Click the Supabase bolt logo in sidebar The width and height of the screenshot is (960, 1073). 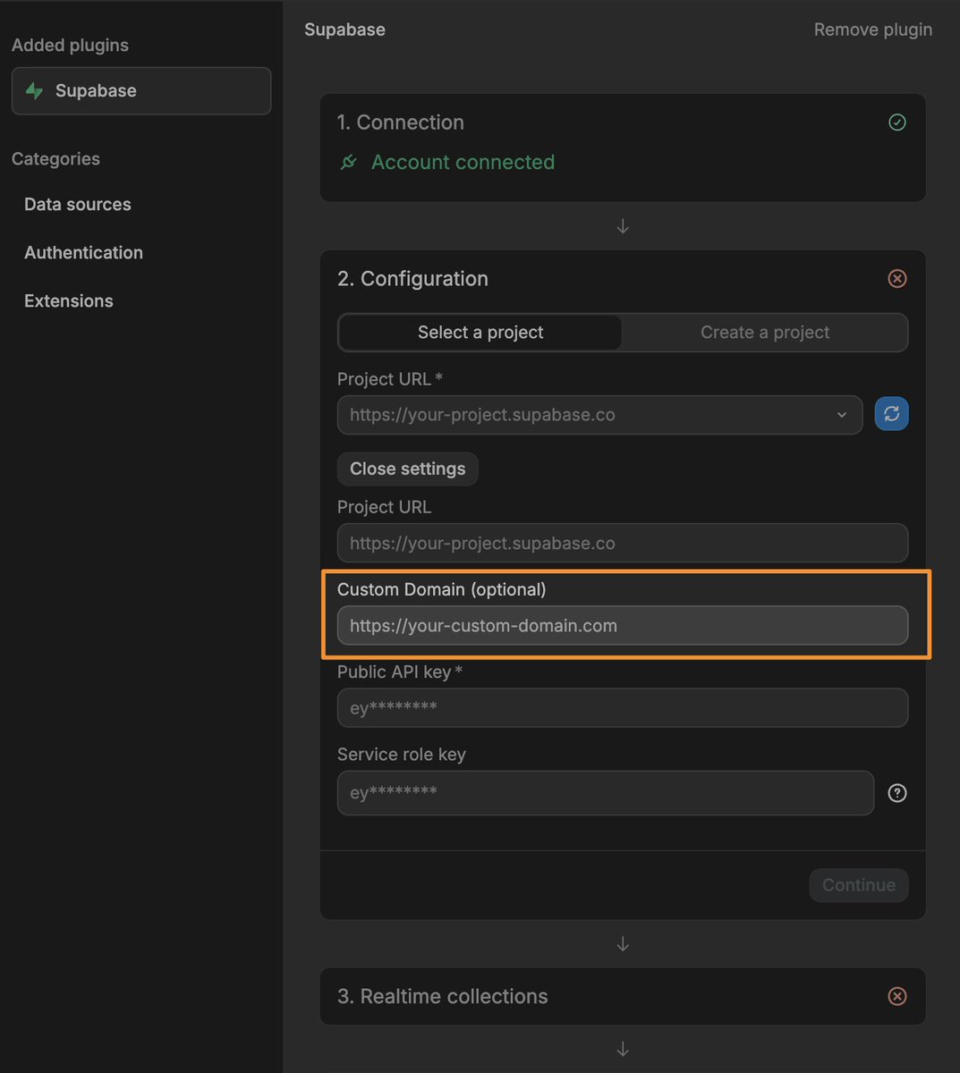34,91
